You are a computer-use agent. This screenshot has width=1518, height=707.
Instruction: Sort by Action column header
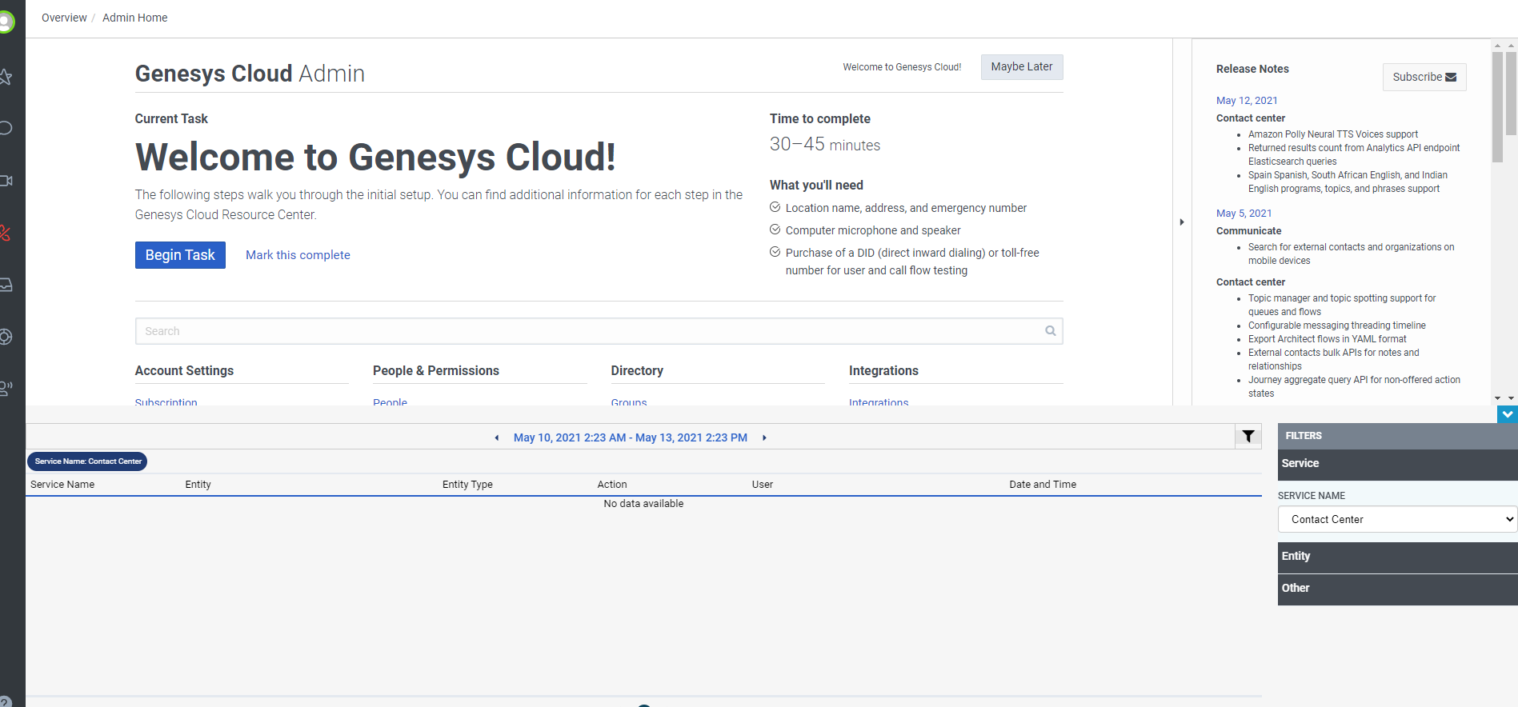612,485
